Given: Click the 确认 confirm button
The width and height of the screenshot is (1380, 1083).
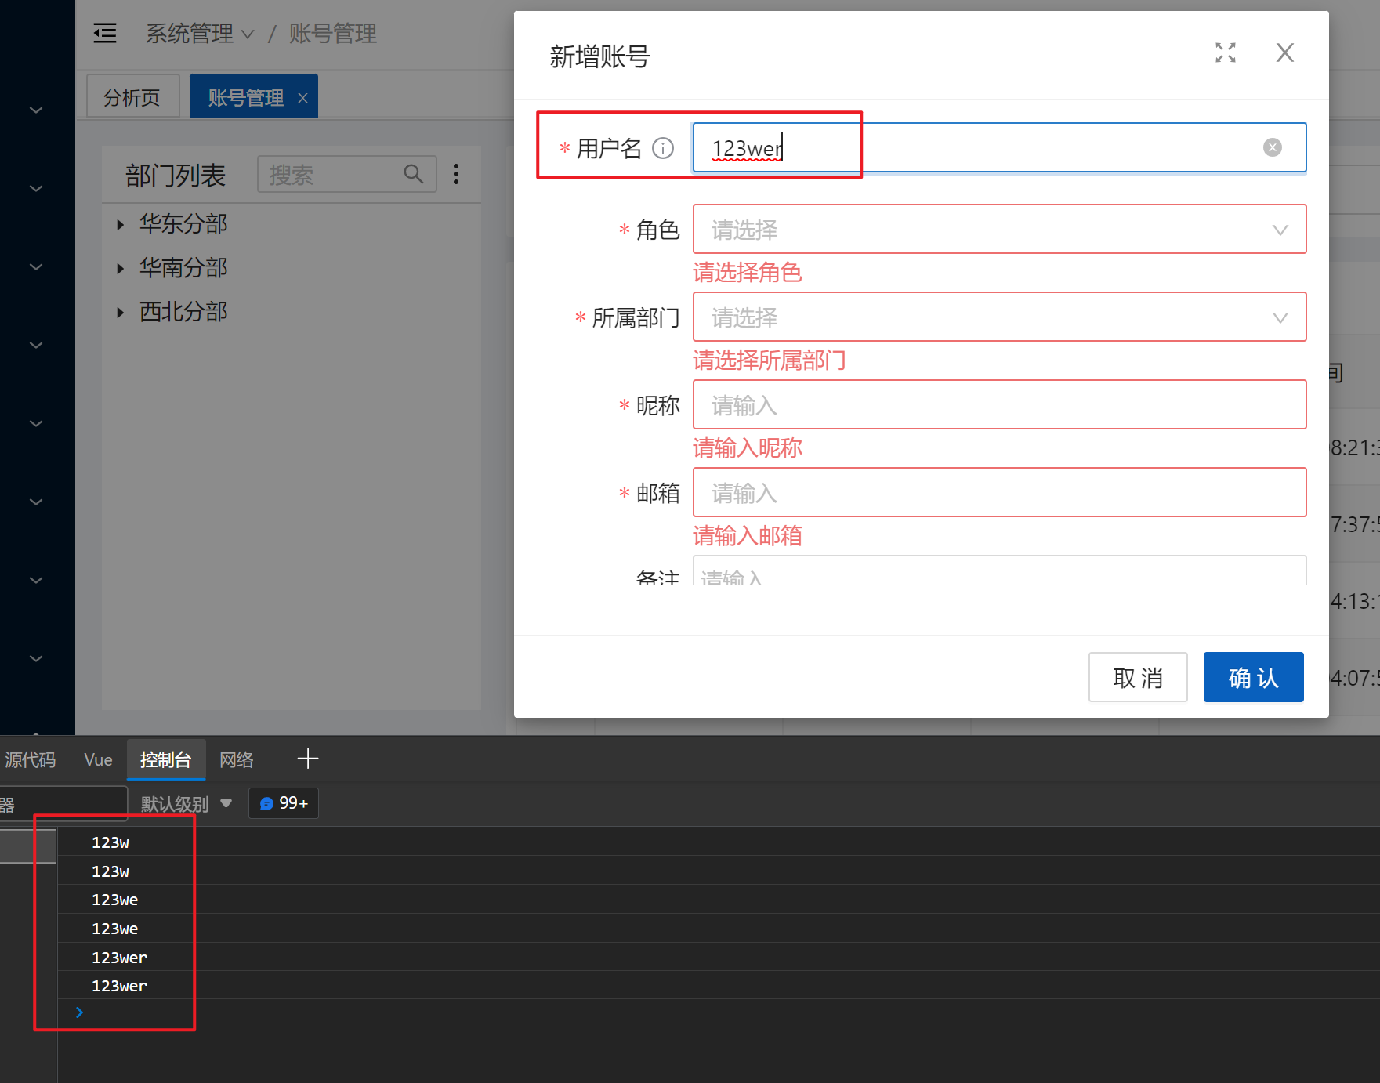Looking at the screenshot, I should tap(1252, 677).
